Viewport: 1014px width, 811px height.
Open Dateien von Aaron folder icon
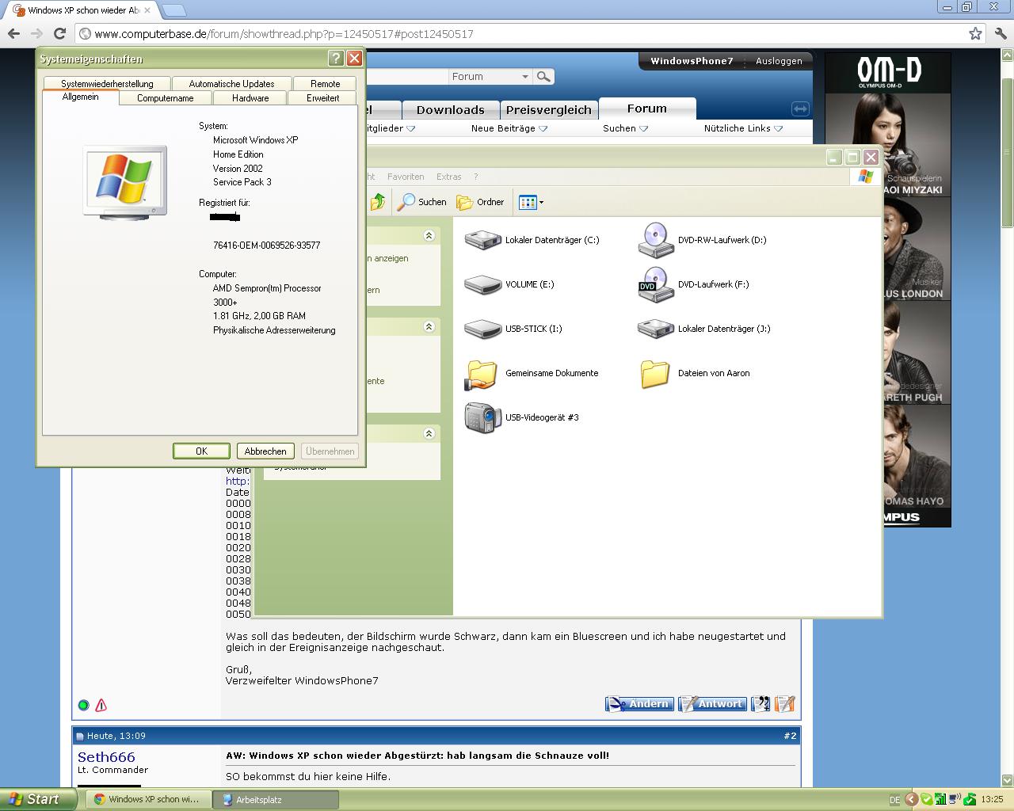[655, 374]
